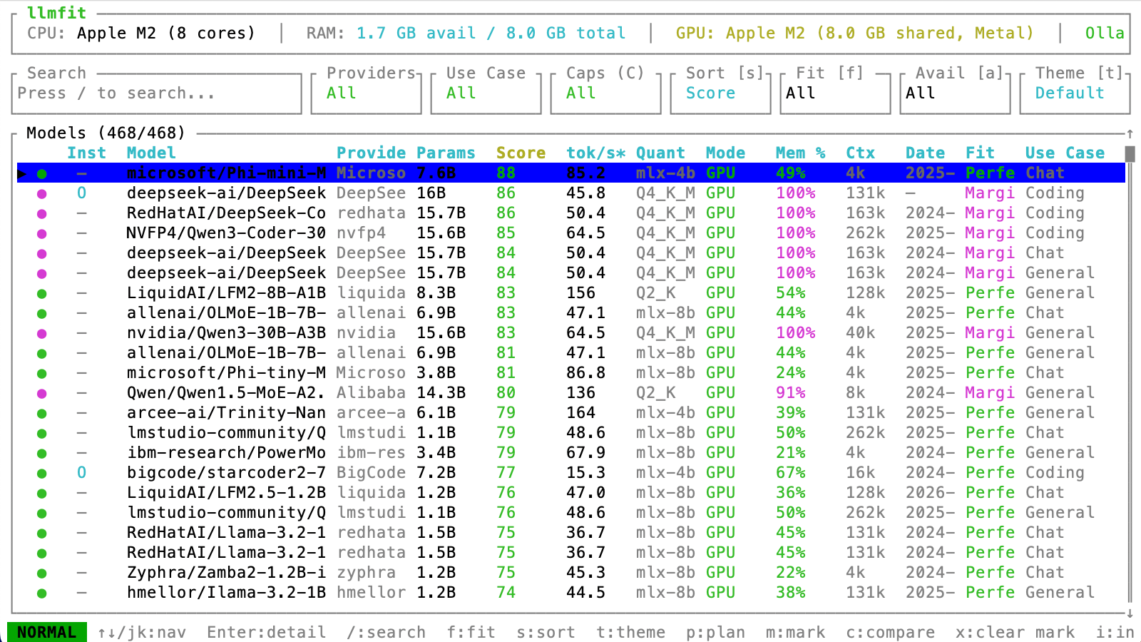Switch the Theme [t] Default setting

tap(1075, 93)
